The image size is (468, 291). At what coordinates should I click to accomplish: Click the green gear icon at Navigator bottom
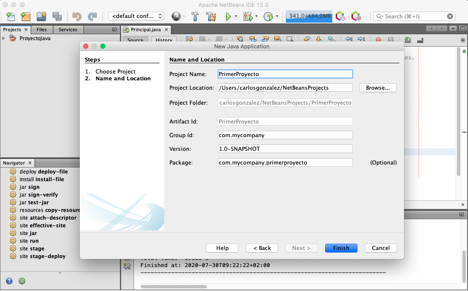(x=22, y=281)
